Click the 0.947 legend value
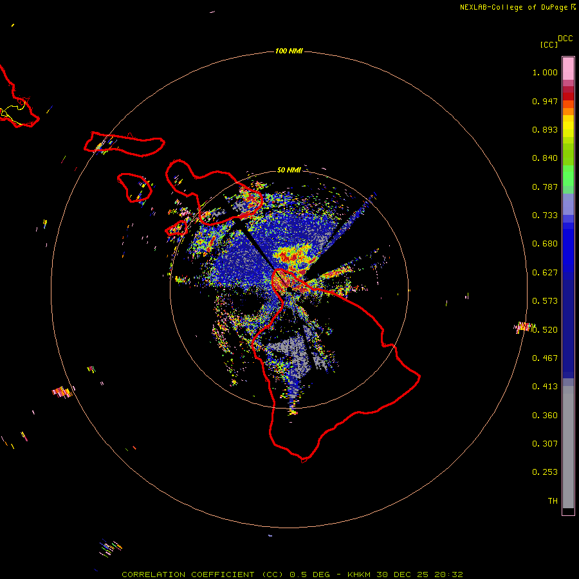This screenshot has width=579, height=579. 545,101
